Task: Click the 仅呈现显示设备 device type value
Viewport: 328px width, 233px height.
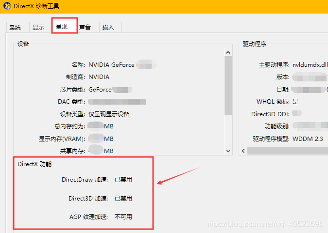Action: [109, 114]
